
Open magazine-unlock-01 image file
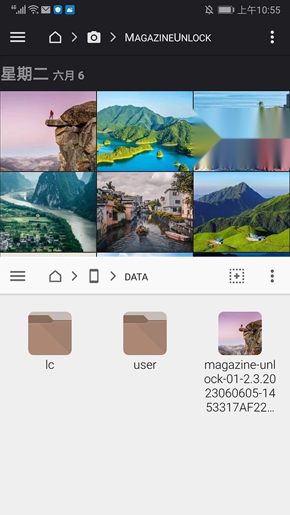tap(240, 362)
